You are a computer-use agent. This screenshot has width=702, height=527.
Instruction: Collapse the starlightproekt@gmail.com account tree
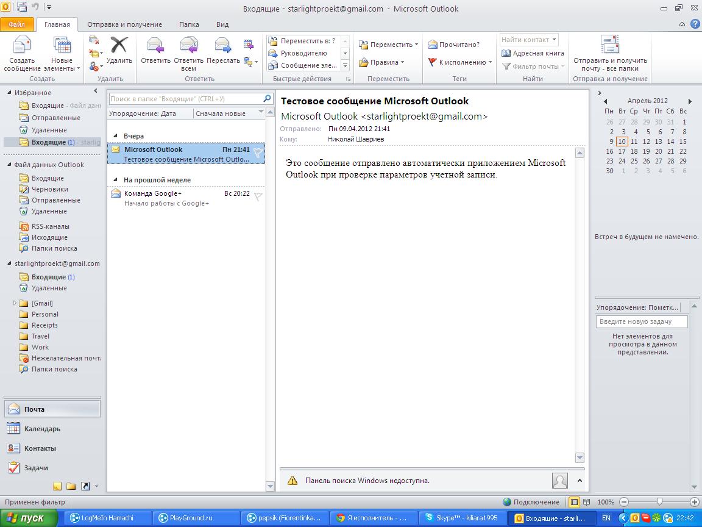pos(9,263)
